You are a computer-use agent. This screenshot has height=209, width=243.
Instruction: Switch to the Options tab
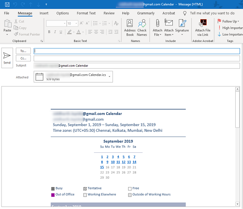[63, 13]
